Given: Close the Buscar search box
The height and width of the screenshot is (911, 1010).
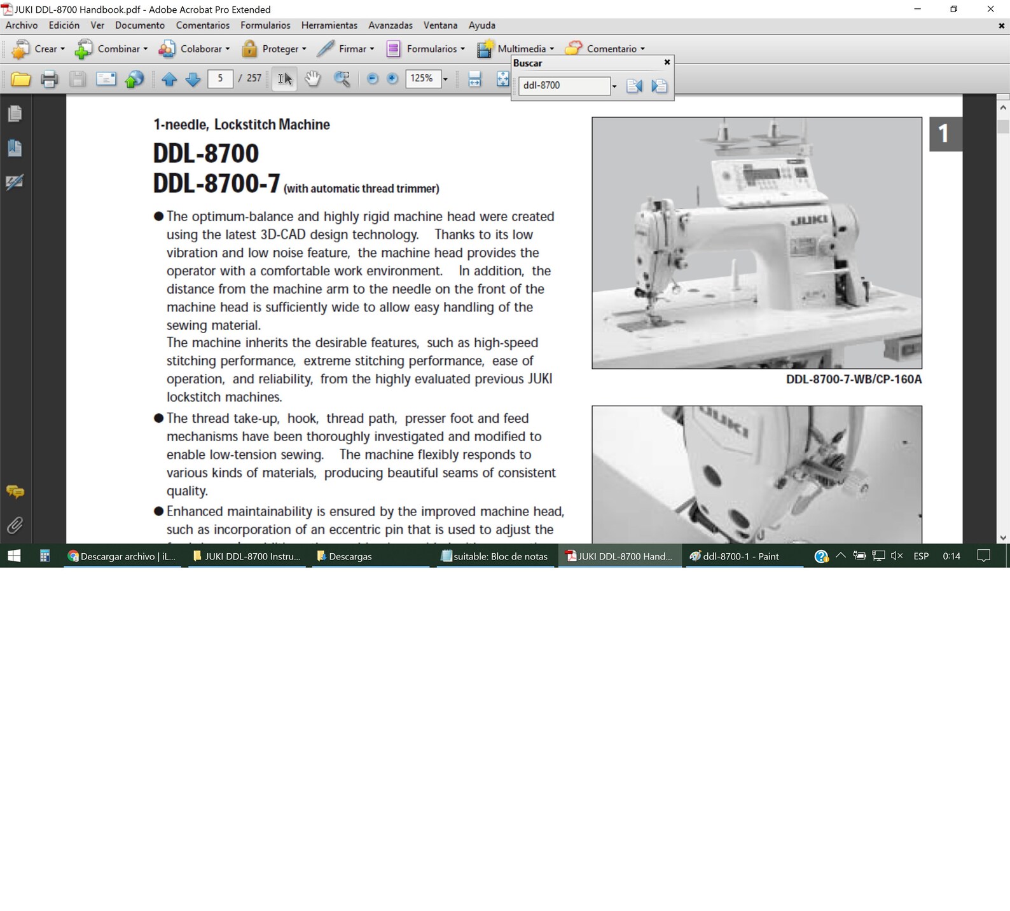Looking at the screenshot, I should [x=667, y=62].
